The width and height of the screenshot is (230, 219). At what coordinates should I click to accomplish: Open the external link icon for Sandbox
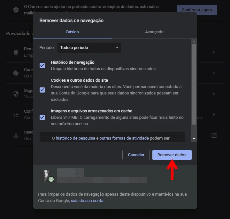(x=214, y=135)
